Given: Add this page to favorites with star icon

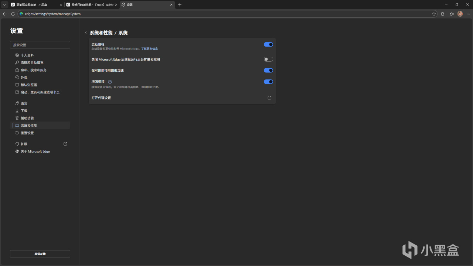Looking at the screenshot, I should (x=434, y=14).
